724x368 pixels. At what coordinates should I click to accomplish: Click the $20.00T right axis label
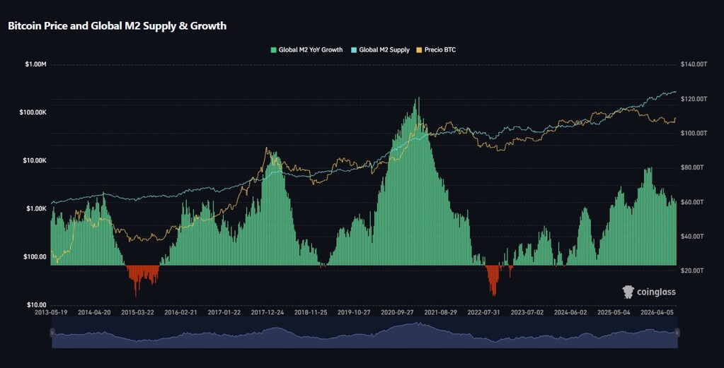point(693,271)
